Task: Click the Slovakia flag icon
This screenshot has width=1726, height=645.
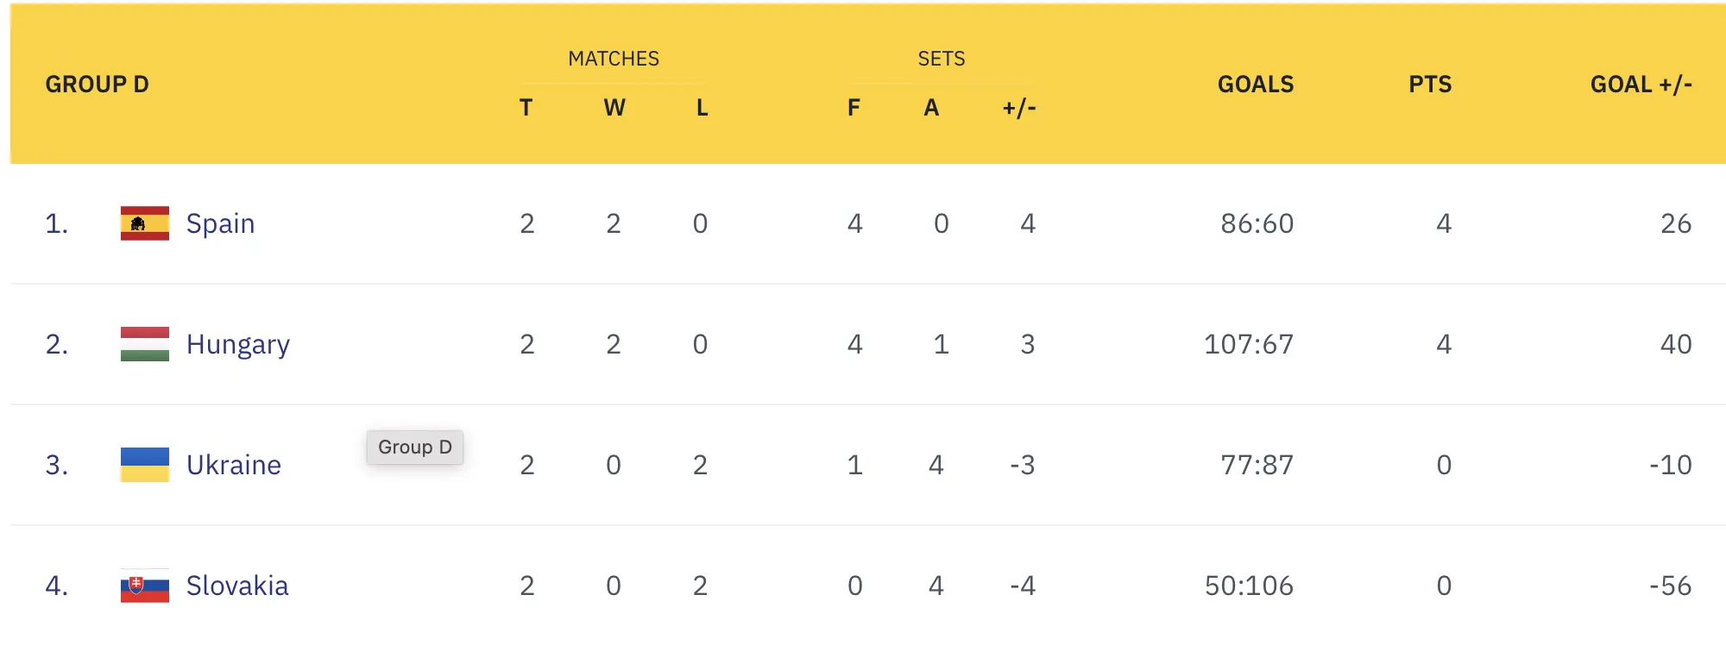Action: point(144,586)
